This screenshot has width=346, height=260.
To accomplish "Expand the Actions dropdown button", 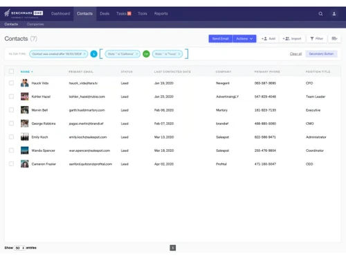I will click(x=244, y=39).
